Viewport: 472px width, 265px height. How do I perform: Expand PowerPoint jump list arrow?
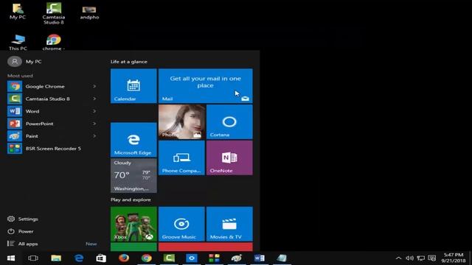[x=94, y=124]
